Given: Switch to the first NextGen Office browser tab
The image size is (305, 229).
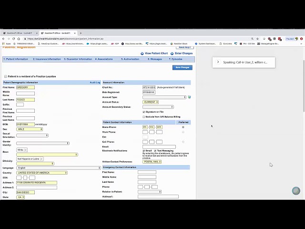Looking at the screenshot, I should click(x=20, y=33).
